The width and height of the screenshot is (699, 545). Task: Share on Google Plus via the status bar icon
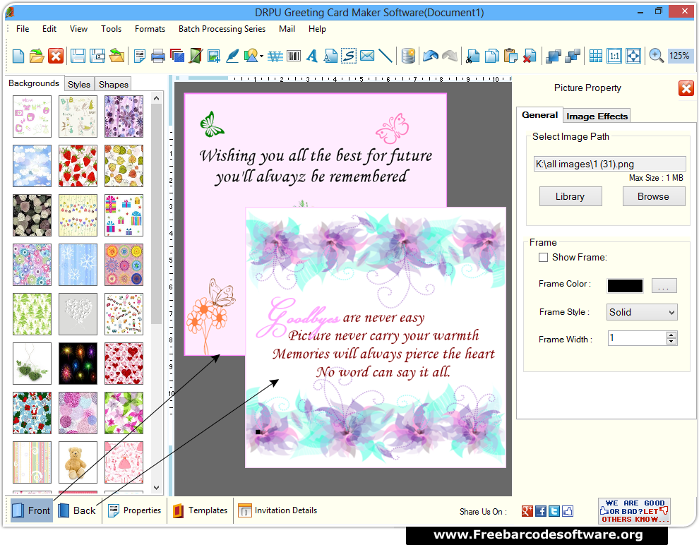pos(527,511)
